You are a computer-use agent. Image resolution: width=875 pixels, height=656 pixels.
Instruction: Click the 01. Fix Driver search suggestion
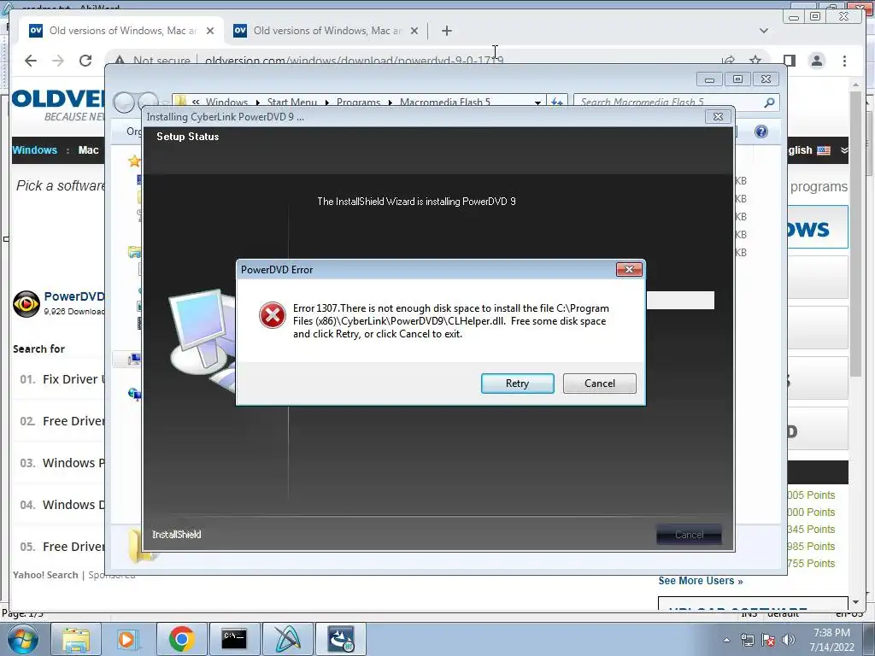pyautogui.click(x=62, y=379)
